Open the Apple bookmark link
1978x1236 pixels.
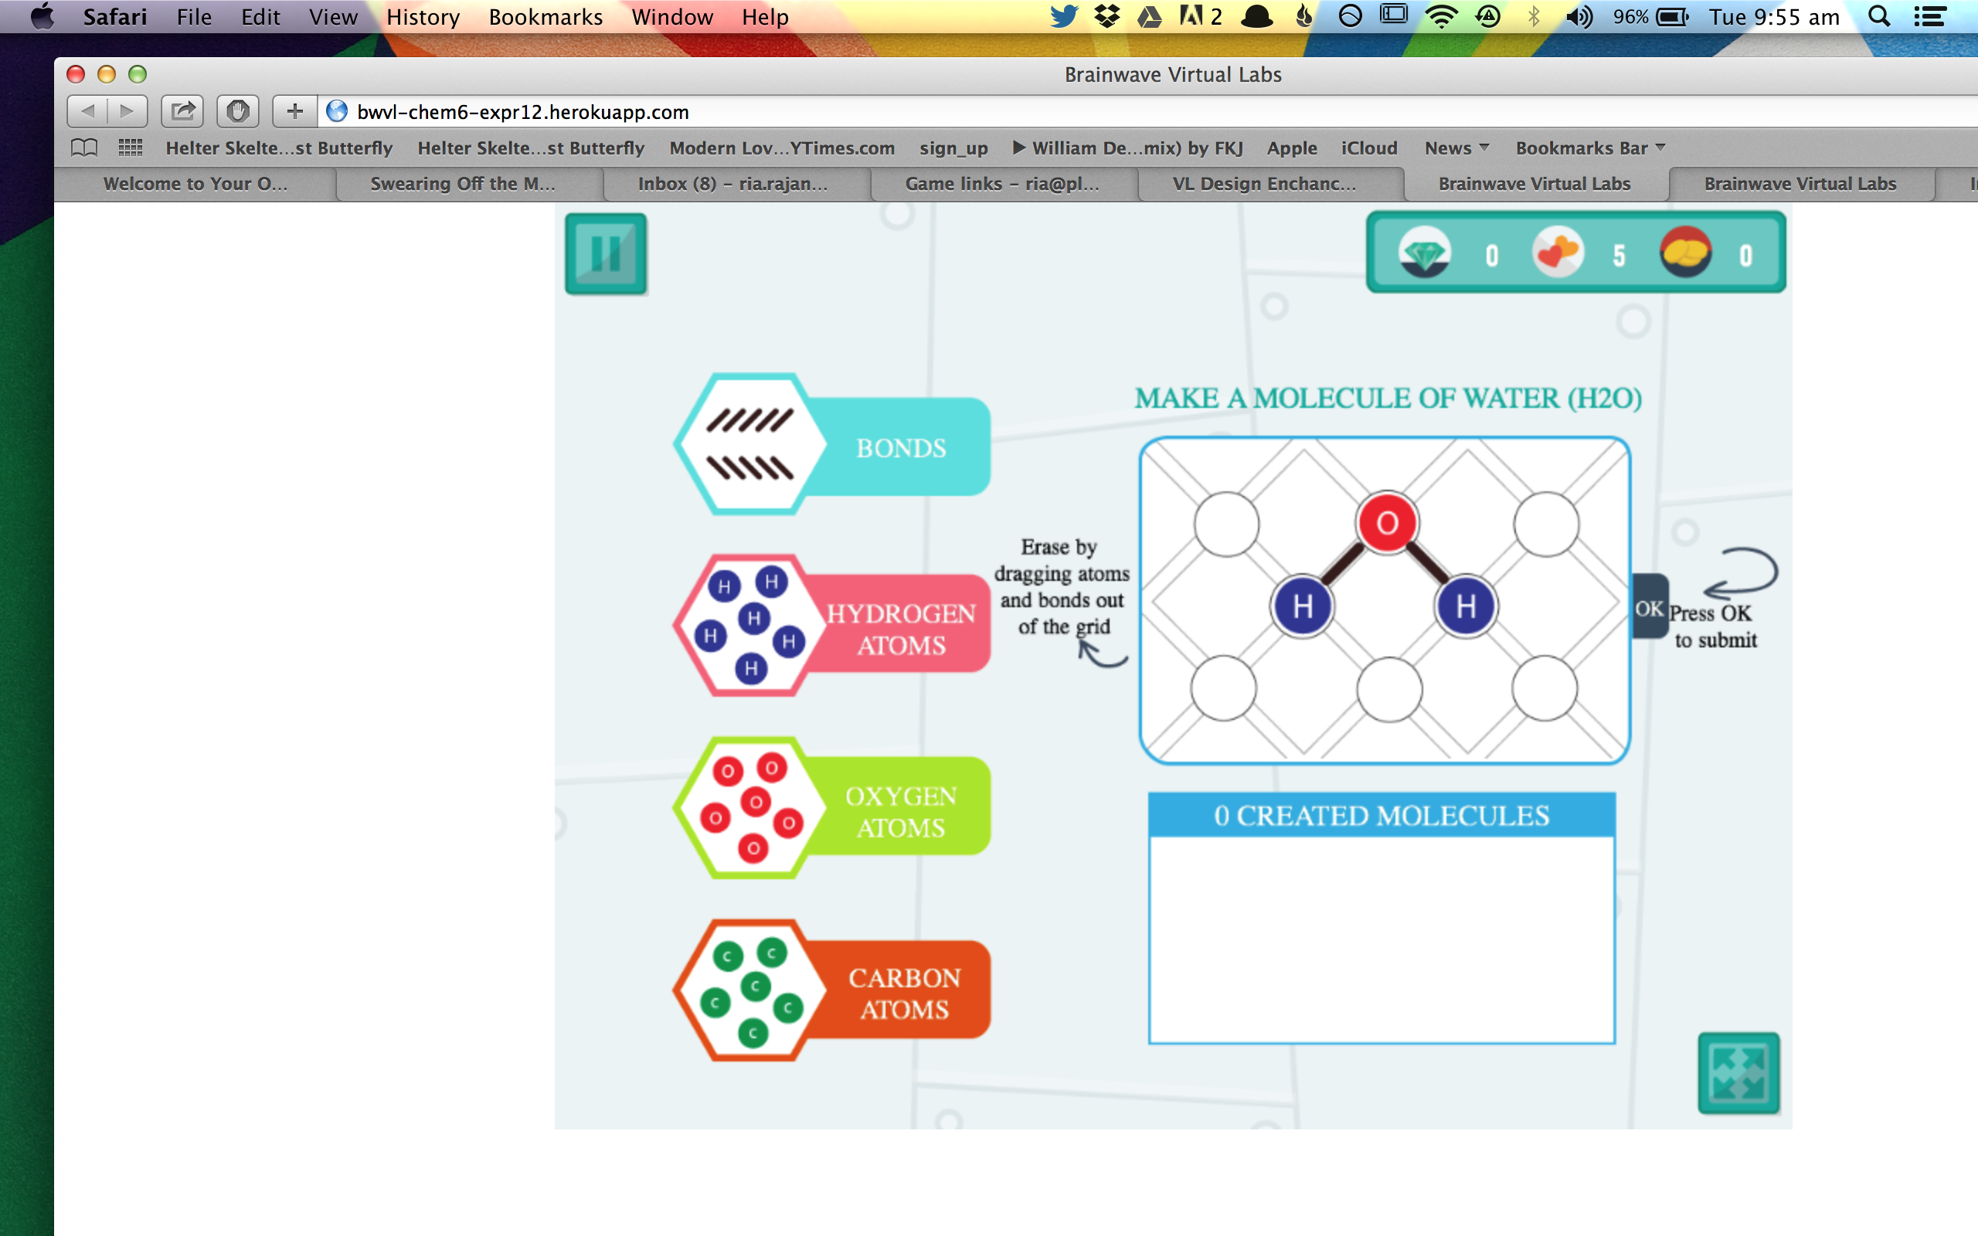pyautogui.click(x=1291, y=148)
